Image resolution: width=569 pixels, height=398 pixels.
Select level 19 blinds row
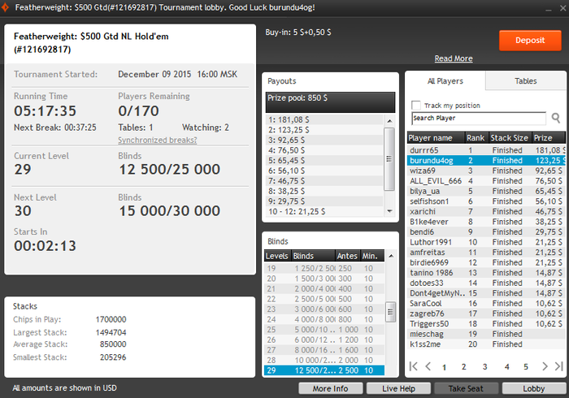(x=324, y=268)
